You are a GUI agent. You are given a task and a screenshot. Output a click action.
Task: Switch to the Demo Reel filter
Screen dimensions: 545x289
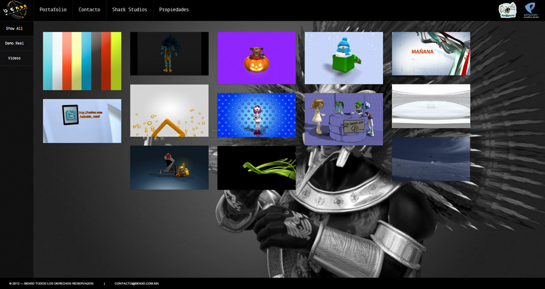pyautogui.click(x=14, y=43)
